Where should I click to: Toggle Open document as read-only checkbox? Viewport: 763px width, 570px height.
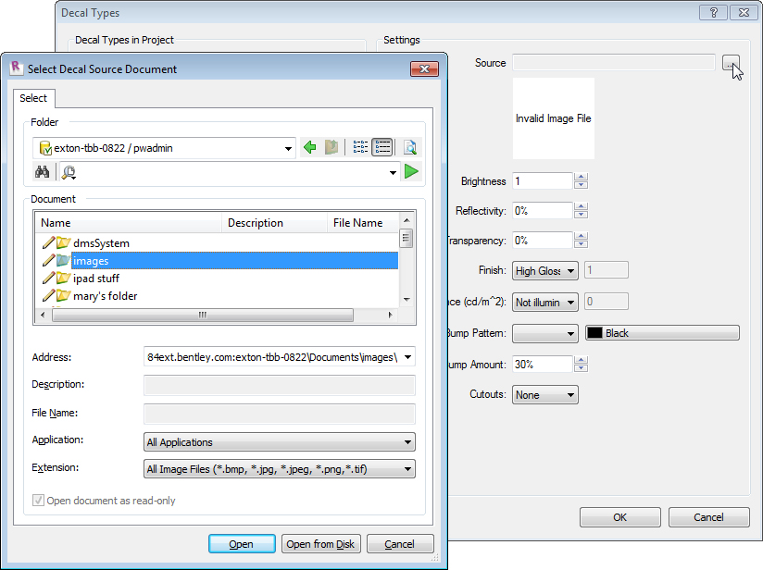[x=38, y=501]
